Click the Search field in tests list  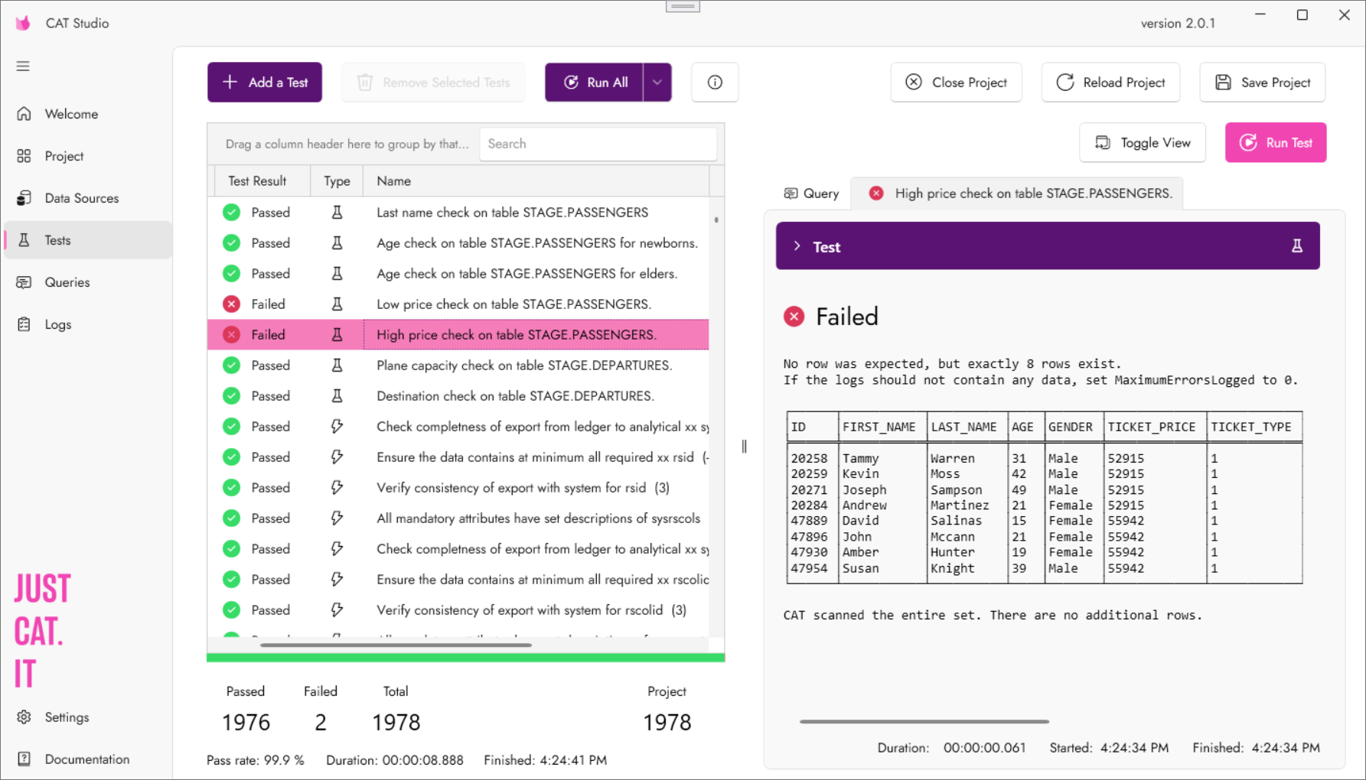[597, 144]
